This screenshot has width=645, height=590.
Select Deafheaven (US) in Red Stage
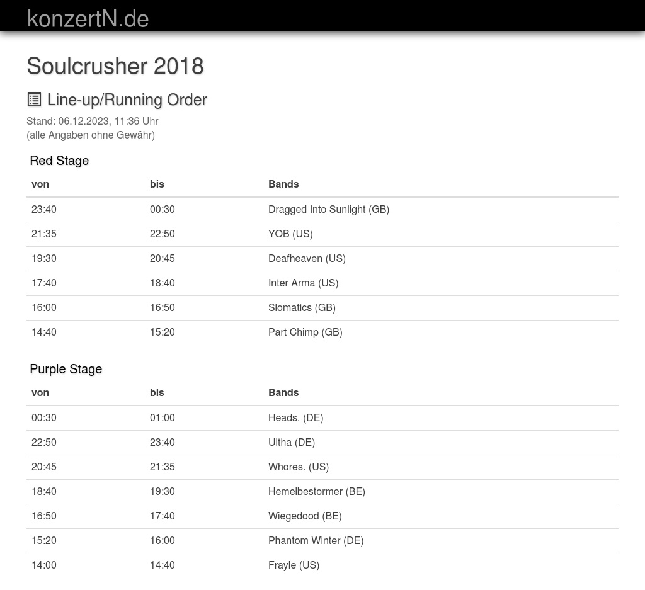click(x=307, y=258)
